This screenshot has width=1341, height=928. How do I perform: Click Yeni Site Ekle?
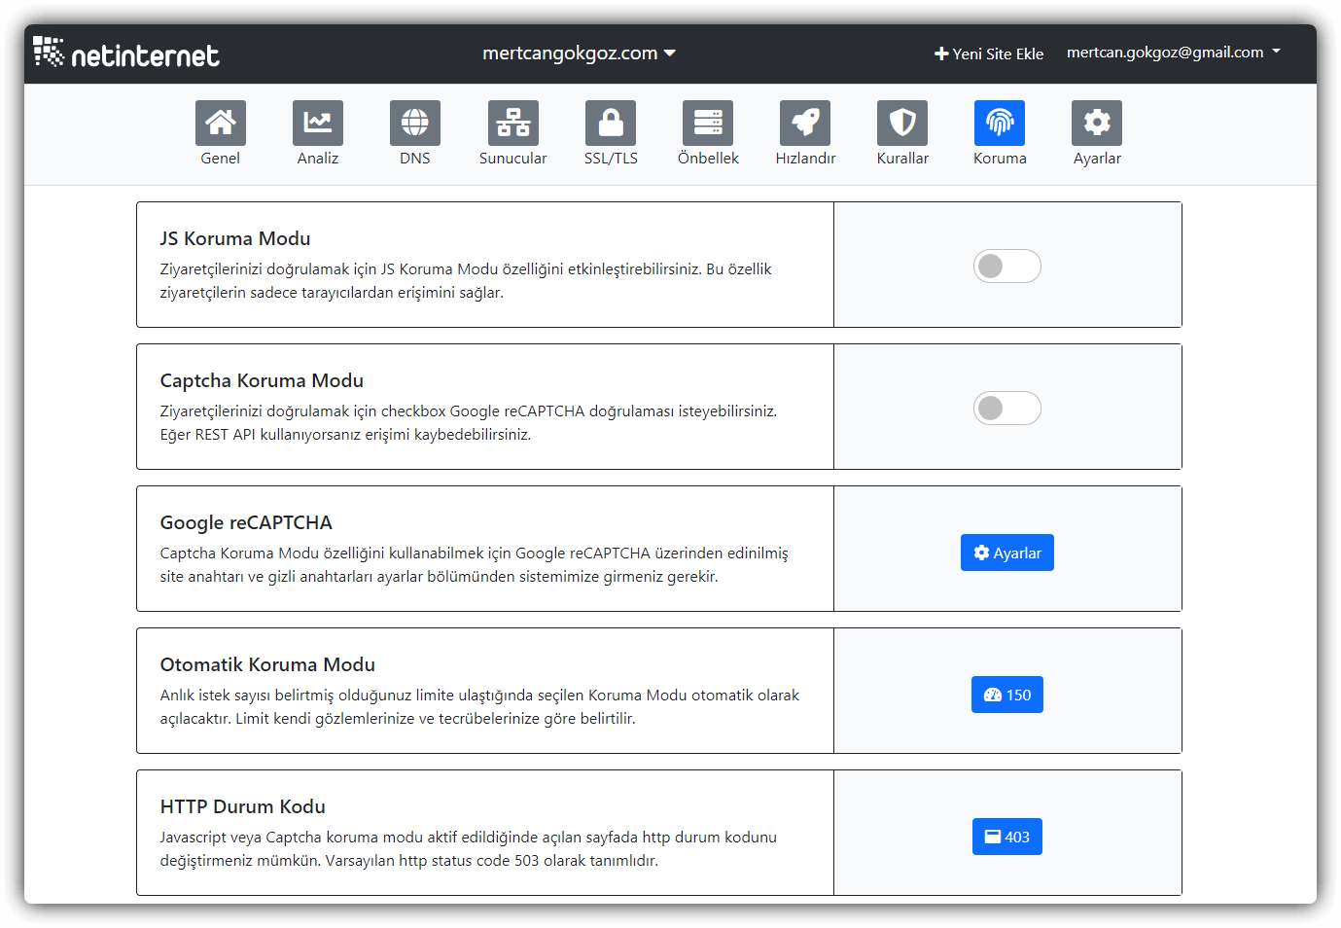(x=989, y=54)
